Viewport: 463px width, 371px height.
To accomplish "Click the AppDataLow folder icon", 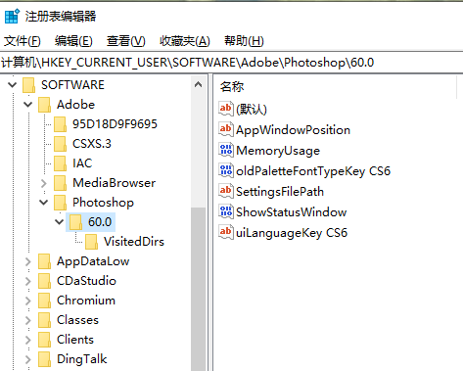I will click(44, 261).
